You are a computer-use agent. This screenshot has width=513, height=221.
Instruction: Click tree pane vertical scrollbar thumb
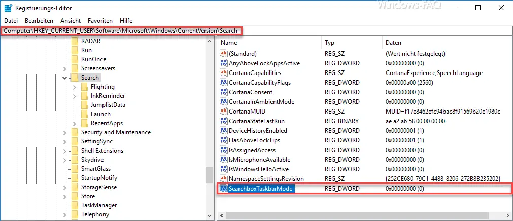[x=210, y=175]
